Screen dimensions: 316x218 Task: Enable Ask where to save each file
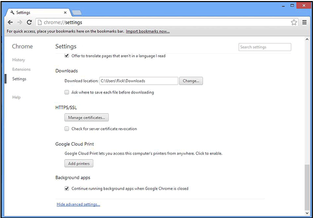pyautogui.click(x=67, y=92)
